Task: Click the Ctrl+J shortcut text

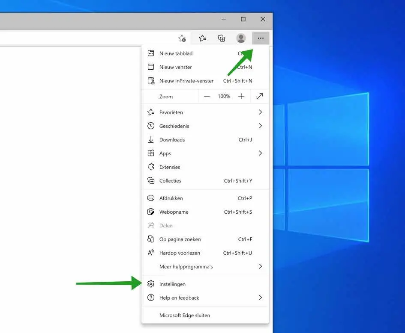Action: point(245,140)
